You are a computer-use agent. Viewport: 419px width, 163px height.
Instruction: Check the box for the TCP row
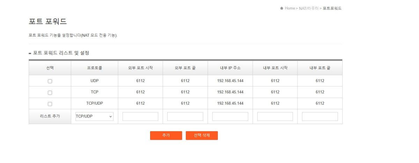50,92
